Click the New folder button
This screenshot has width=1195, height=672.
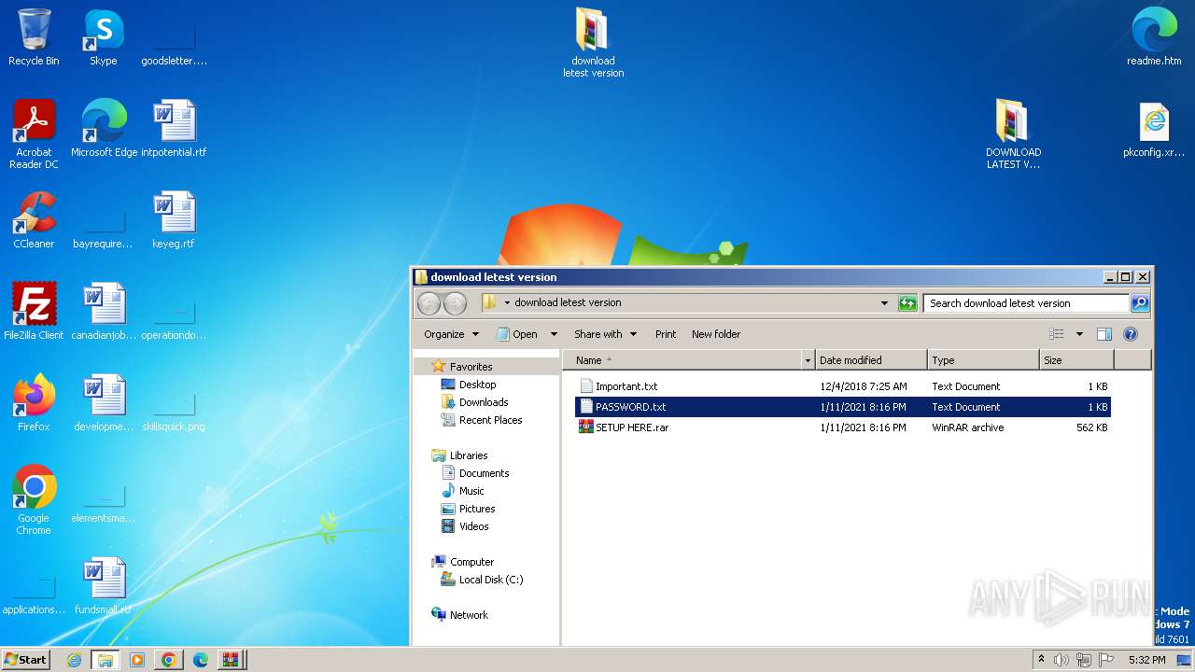716,334
